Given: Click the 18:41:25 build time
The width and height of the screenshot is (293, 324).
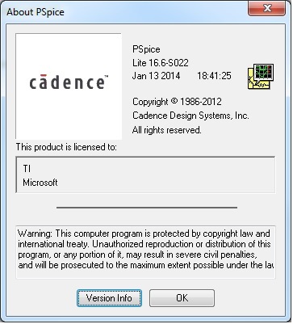Looking at the screenshot, I should click(214, 76).
